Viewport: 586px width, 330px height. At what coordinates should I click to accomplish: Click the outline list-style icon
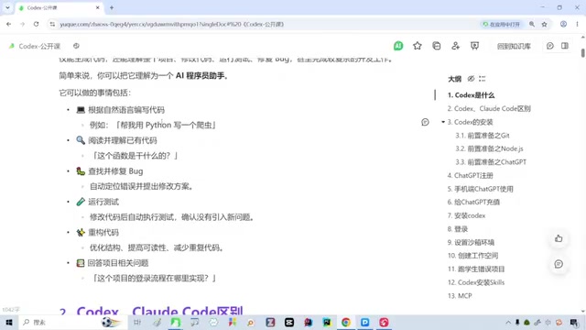pyautogui.click(x=483, y=79)
